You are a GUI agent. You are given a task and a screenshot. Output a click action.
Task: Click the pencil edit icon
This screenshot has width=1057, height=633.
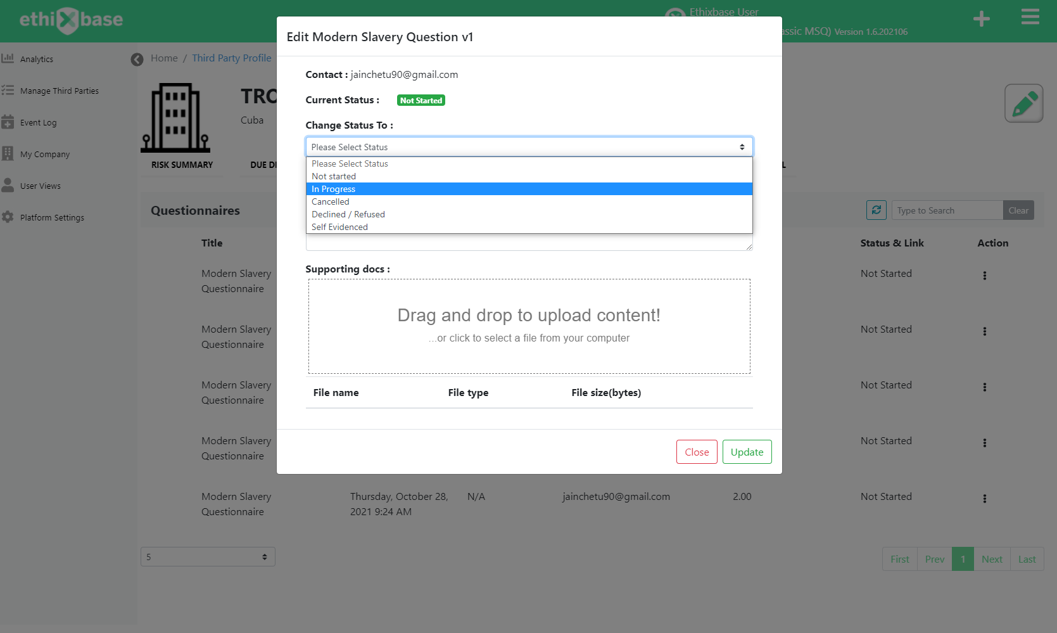click(1023, 103)
